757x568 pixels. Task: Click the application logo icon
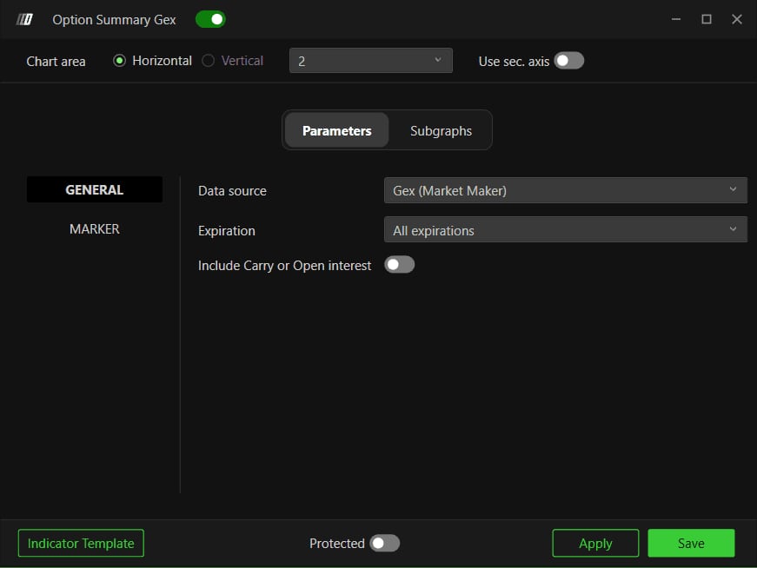(24, 19)
